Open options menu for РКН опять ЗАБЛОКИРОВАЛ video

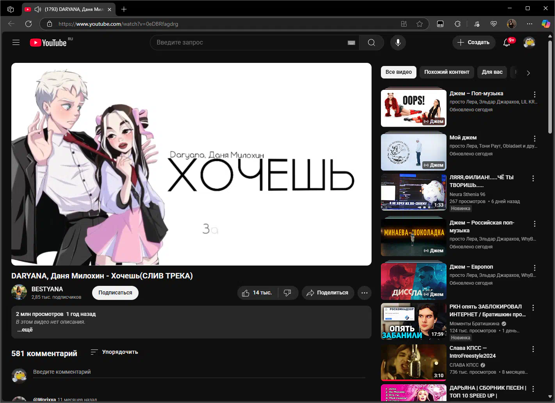(x=533, y=308)
